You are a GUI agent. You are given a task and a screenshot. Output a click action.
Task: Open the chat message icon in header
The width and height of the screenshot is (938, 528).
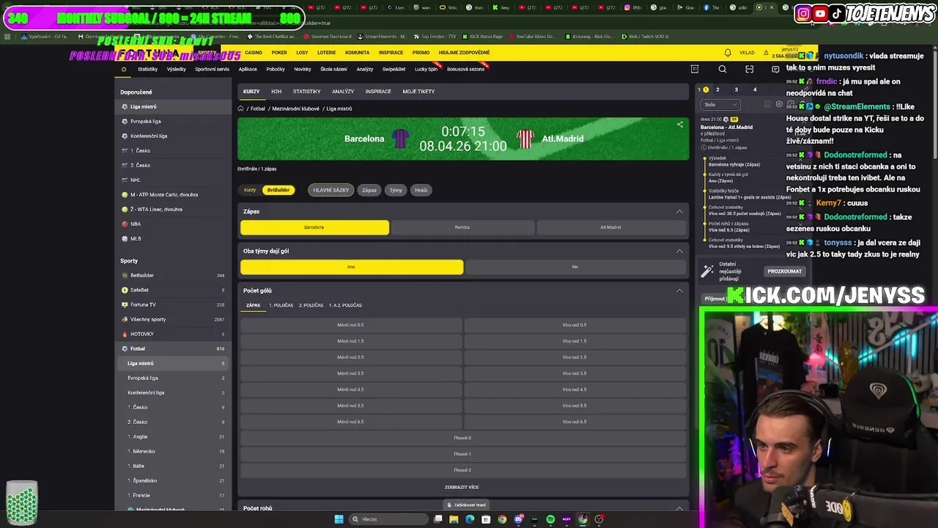point(775,69)
